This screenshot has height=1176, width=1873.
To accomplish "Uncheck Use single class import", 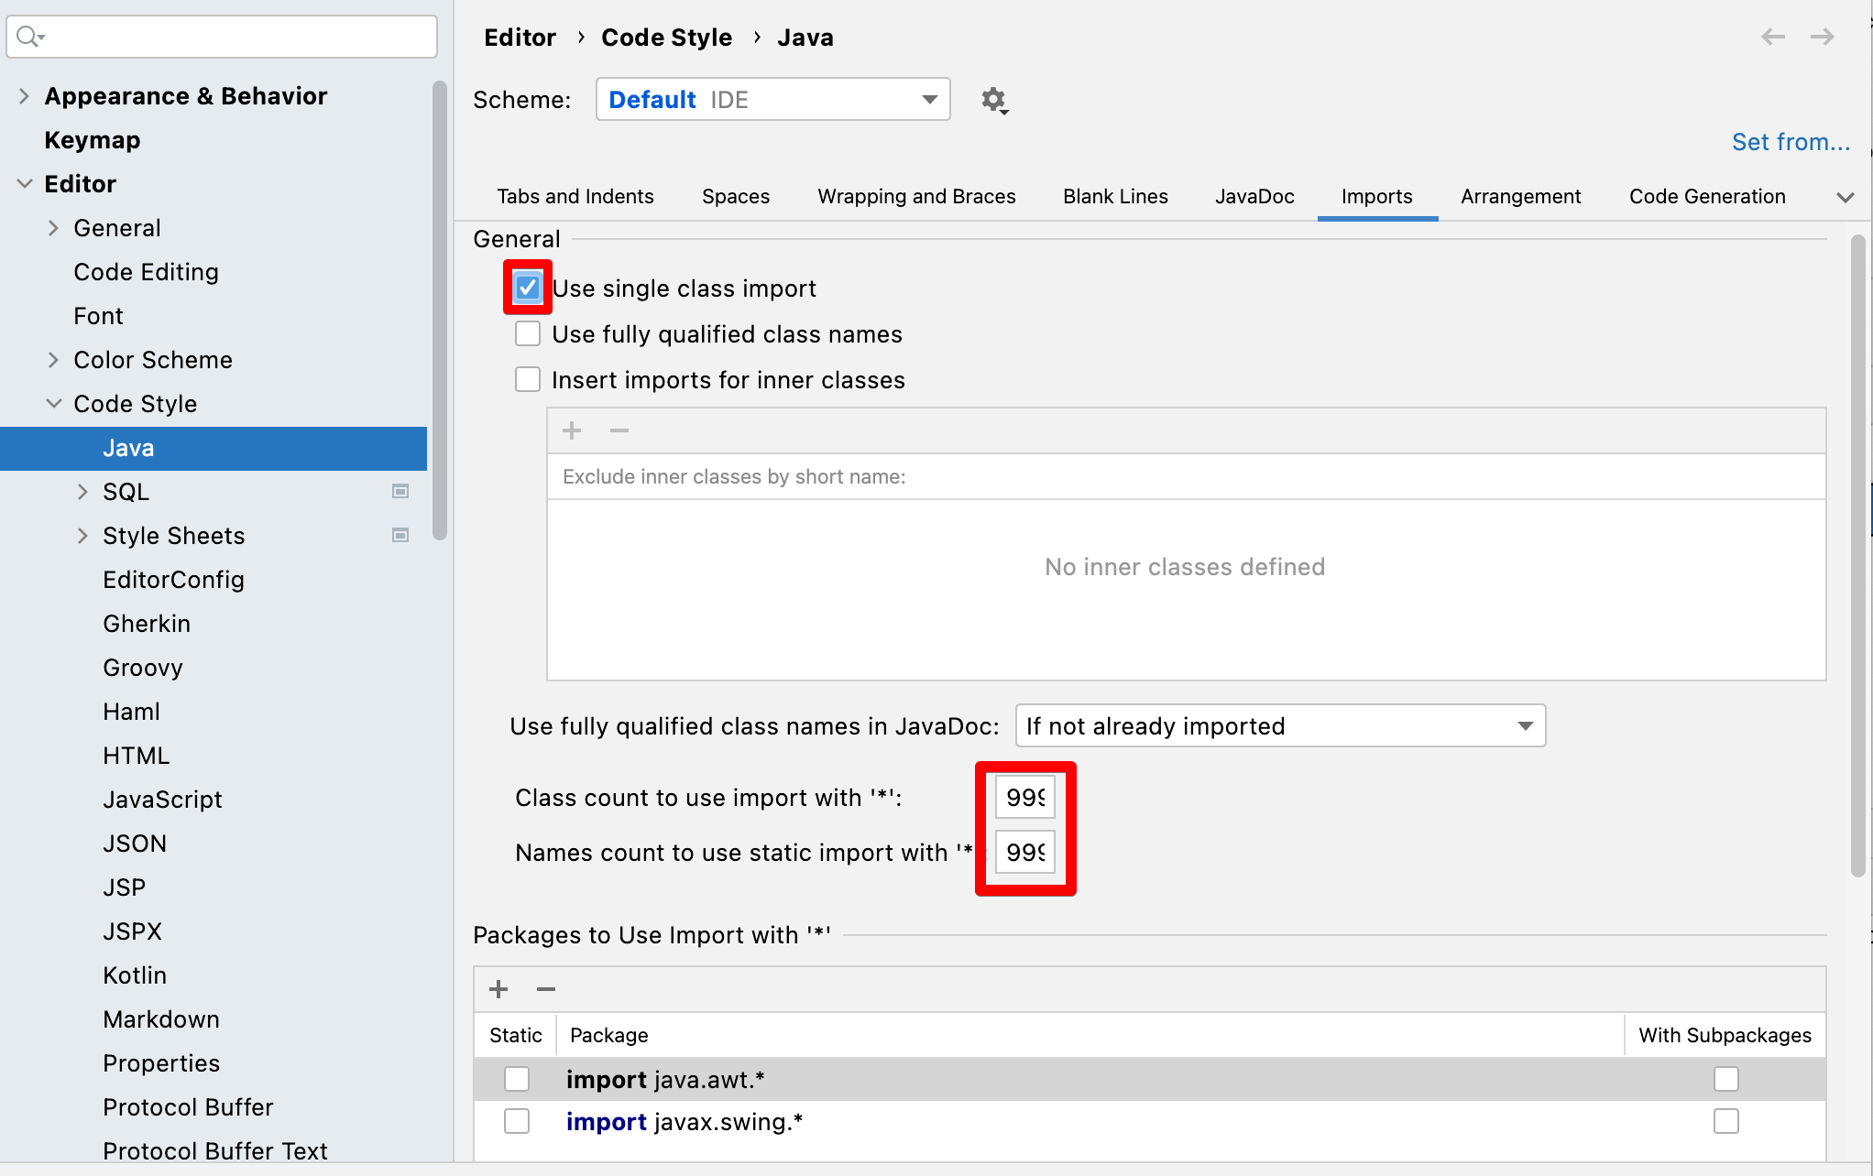I will pos(528,289).
